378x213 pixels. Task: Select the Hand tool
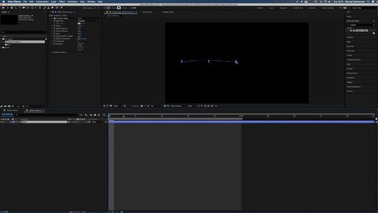tap(12, 8)
